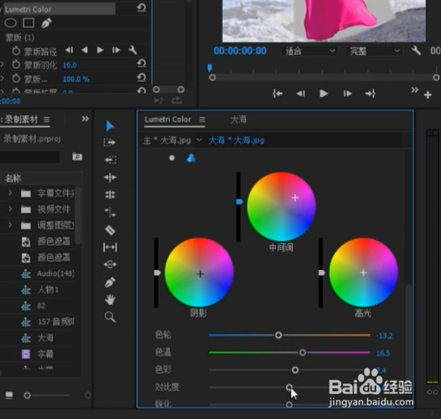Step back one frame in Program monitor

point(301,93)
